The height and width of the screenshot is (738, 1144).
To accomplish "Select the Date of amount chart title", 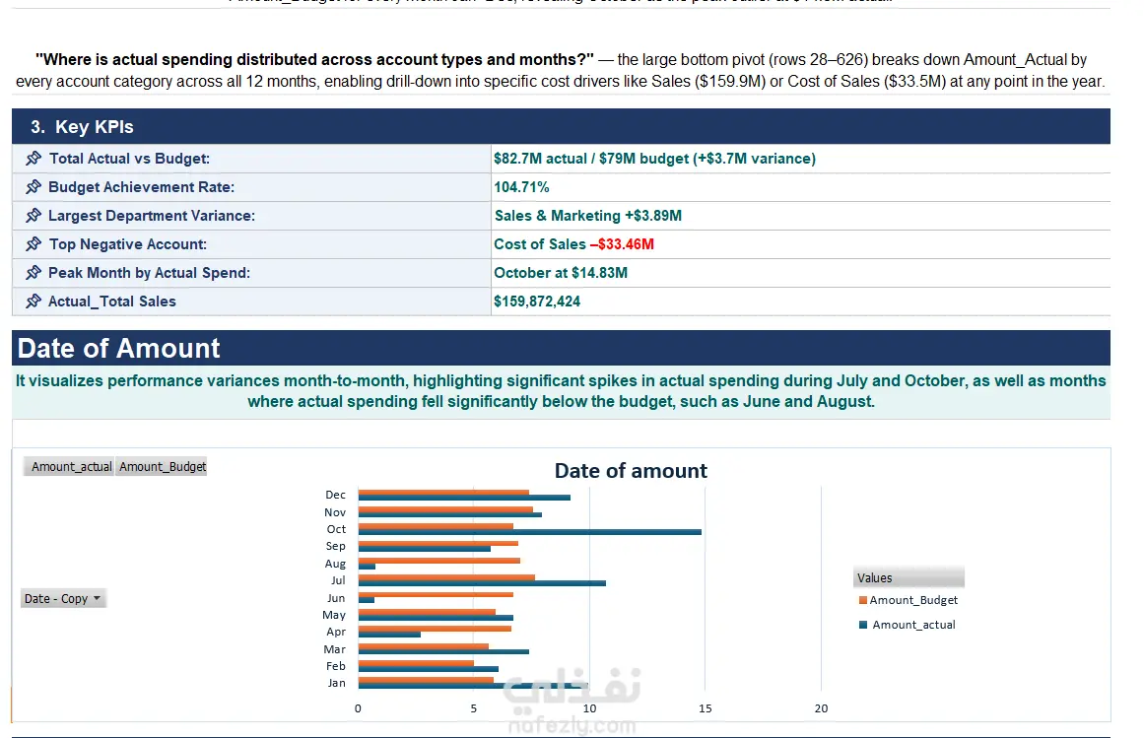I will (631, 471).
